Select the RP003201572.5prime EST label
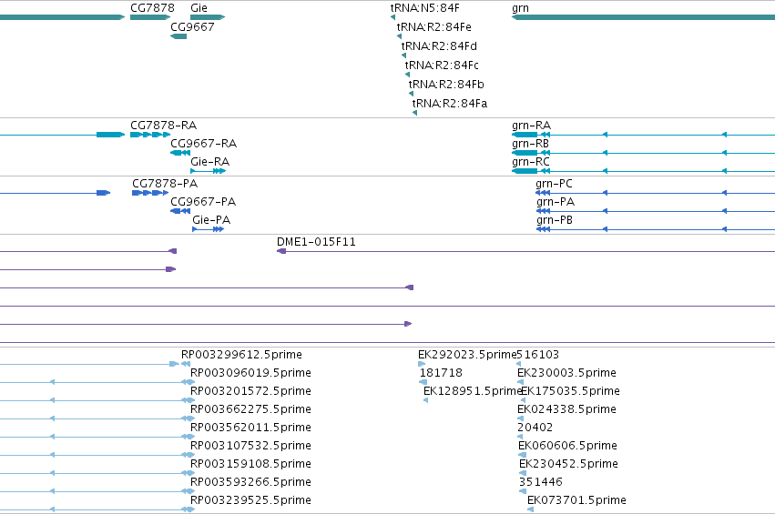The image size is (775, 514). pyautogui.click(x=250, y=391)
